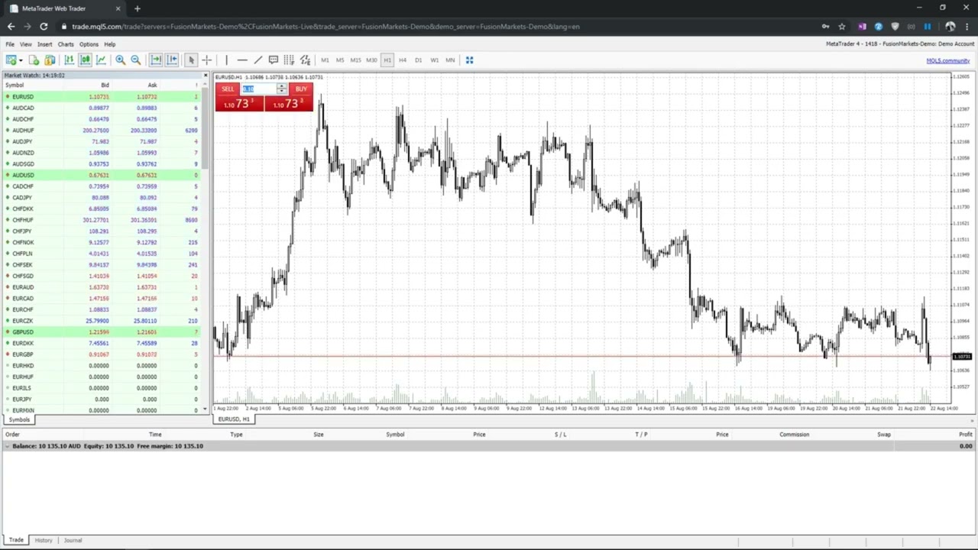
Task: Click the Symbol column header in Market Watch
Action: [x=15, y=85]
